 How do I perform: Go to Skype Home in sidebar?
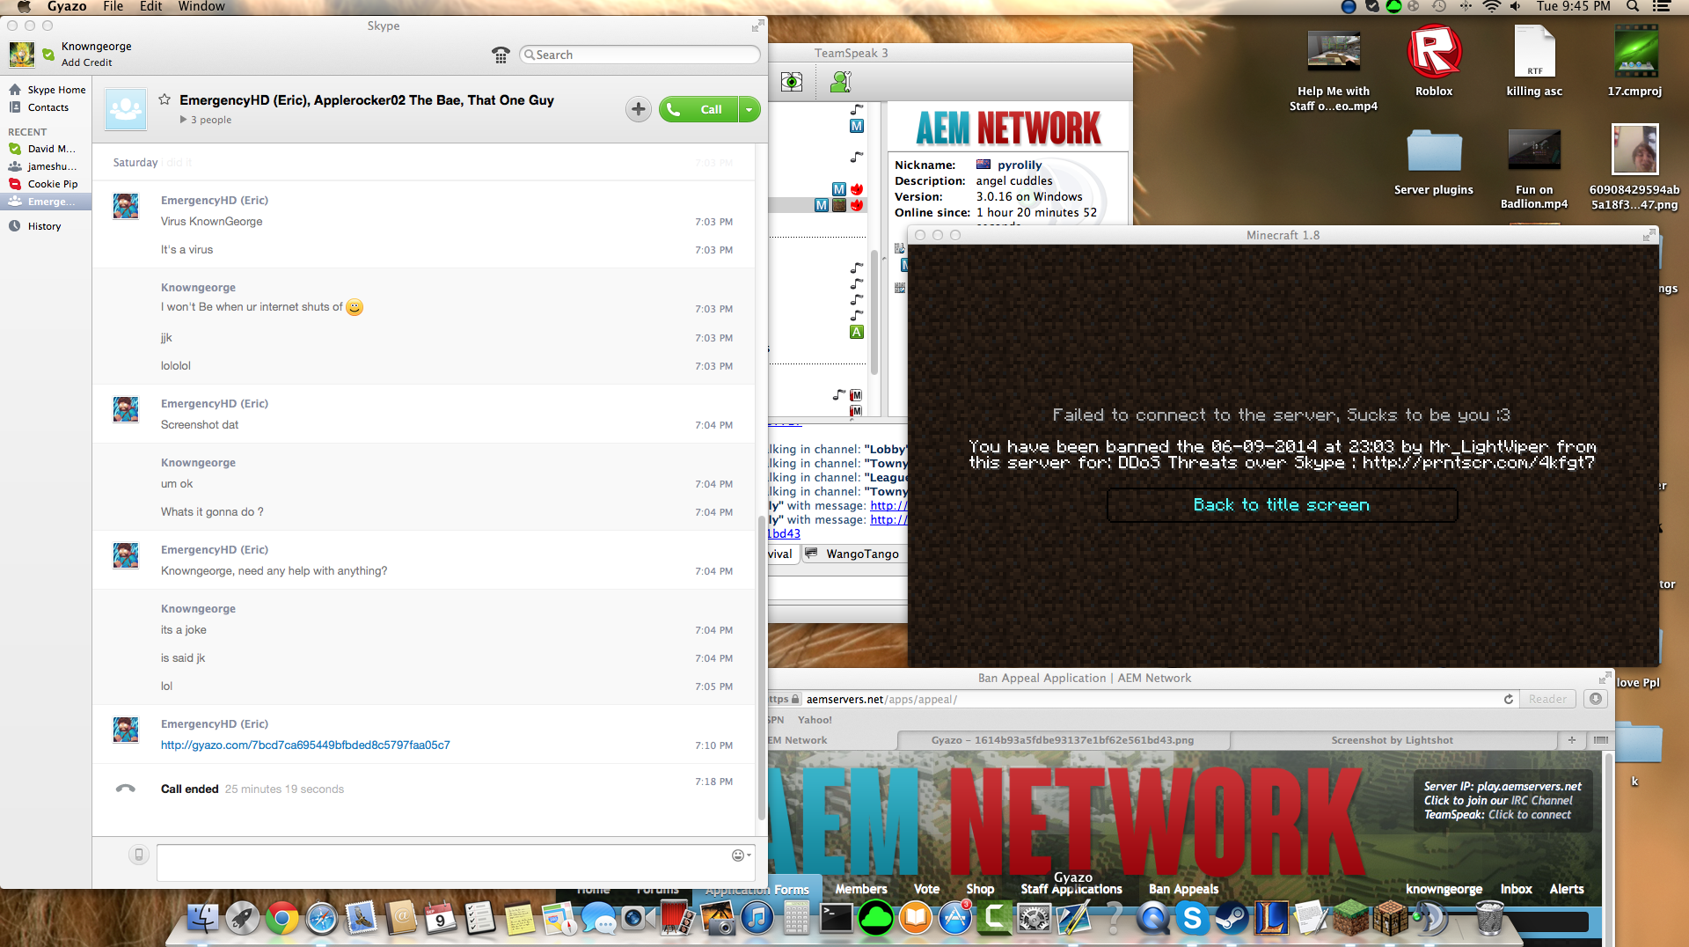[48, 90]
